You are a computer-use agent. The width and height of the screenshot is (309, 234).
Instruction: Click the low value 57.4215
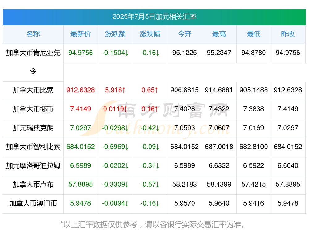pyautogui.click(x=254, y=185)
